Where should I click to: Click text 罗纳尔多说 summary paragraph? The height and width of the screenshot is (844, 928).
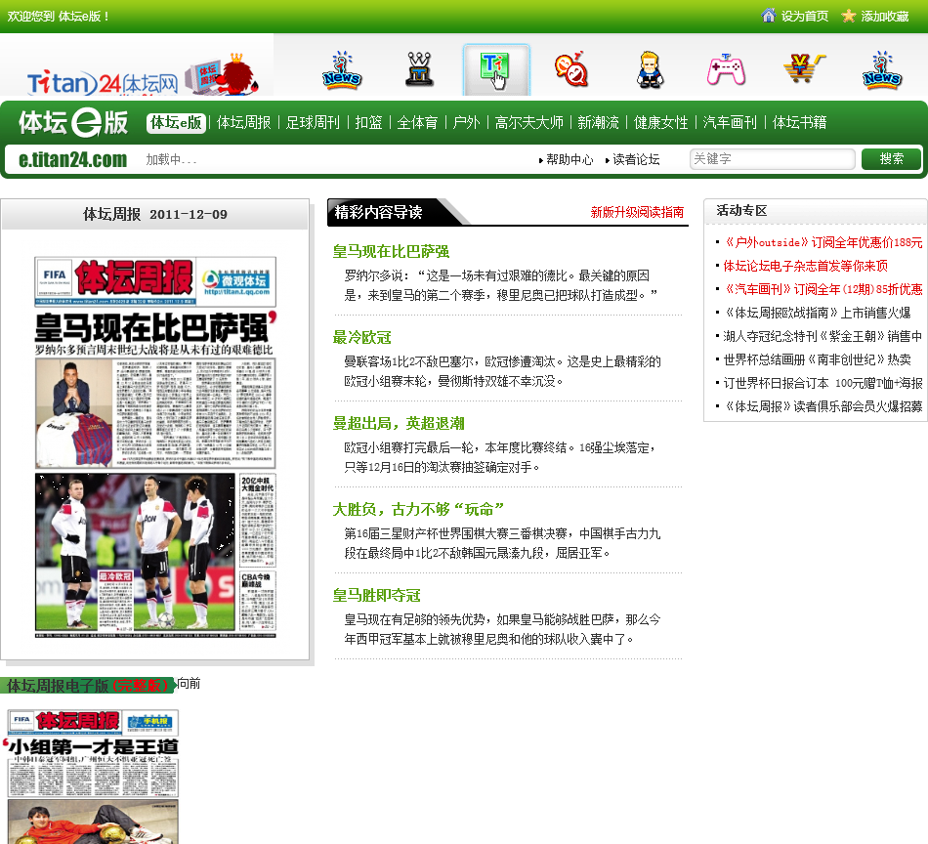pos(501,285)
